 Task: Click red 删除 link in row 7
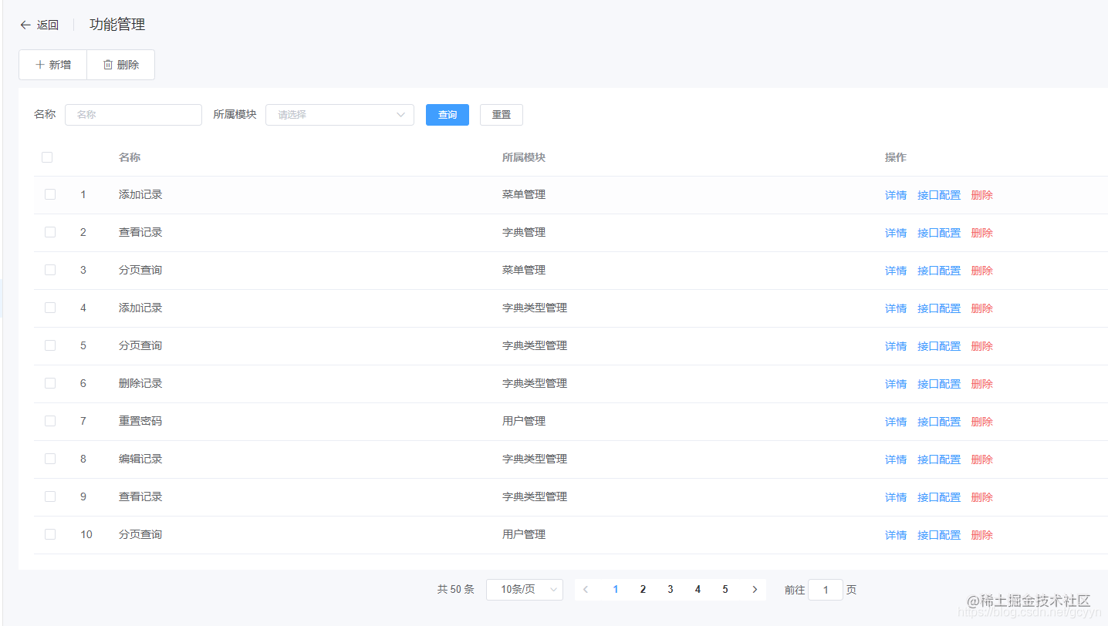(982, 422)
